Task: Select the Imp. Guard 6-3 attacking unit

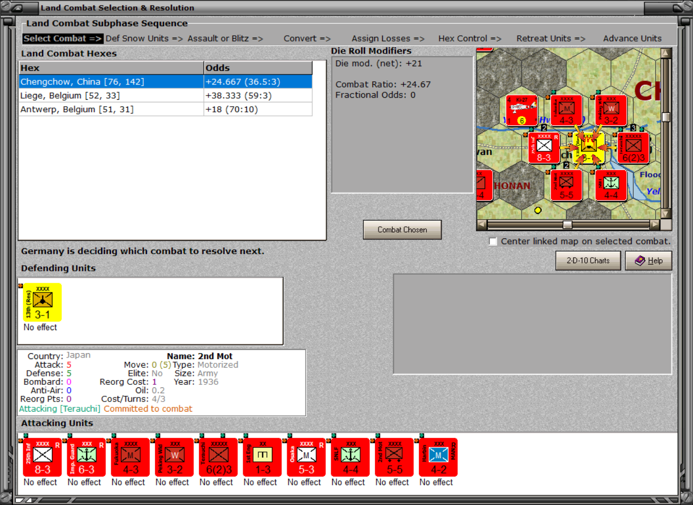Action: [x=87, y=457]
